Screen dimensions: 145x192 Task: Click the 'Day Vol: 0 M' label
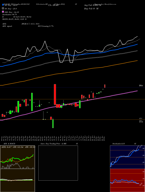coord(91,8)
